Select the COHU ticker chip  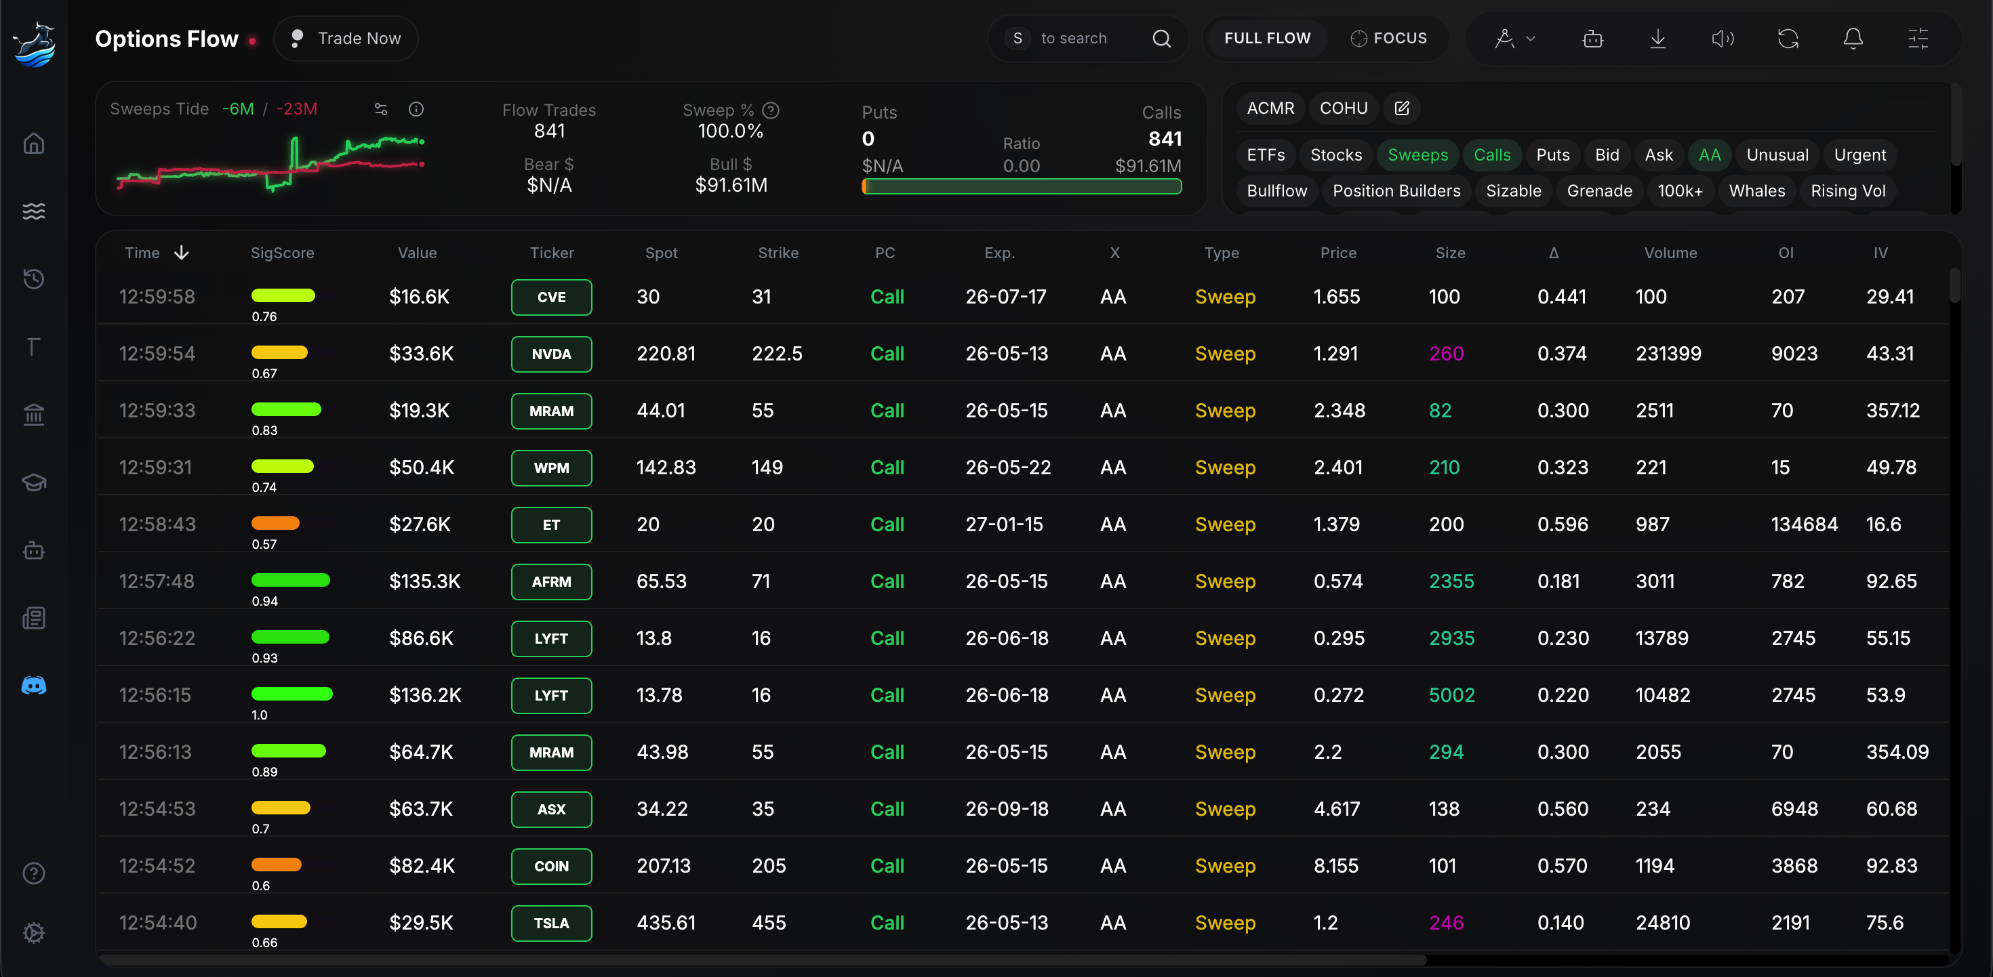tap(1343, 108)
